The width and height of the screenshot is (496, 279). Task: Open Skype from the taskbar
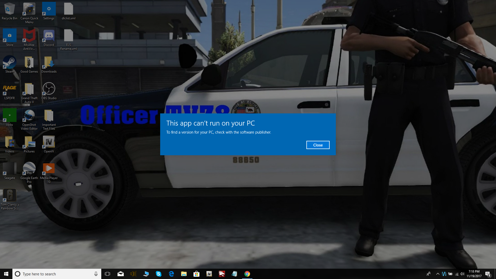159,274
